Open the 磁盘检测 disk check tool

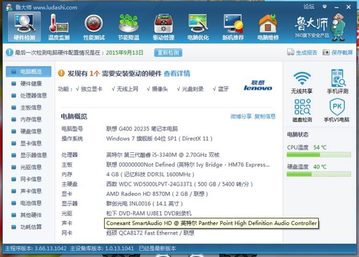click(302, 111)
